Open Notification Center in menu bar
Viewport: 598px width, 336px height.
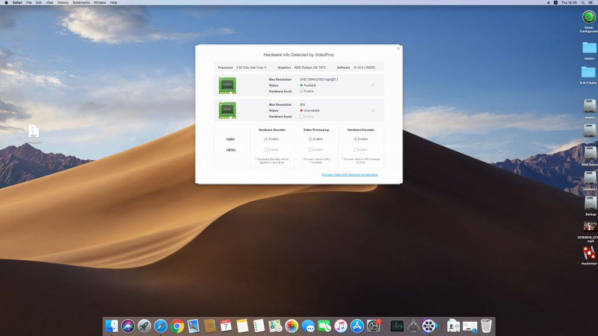coord(590,2)
